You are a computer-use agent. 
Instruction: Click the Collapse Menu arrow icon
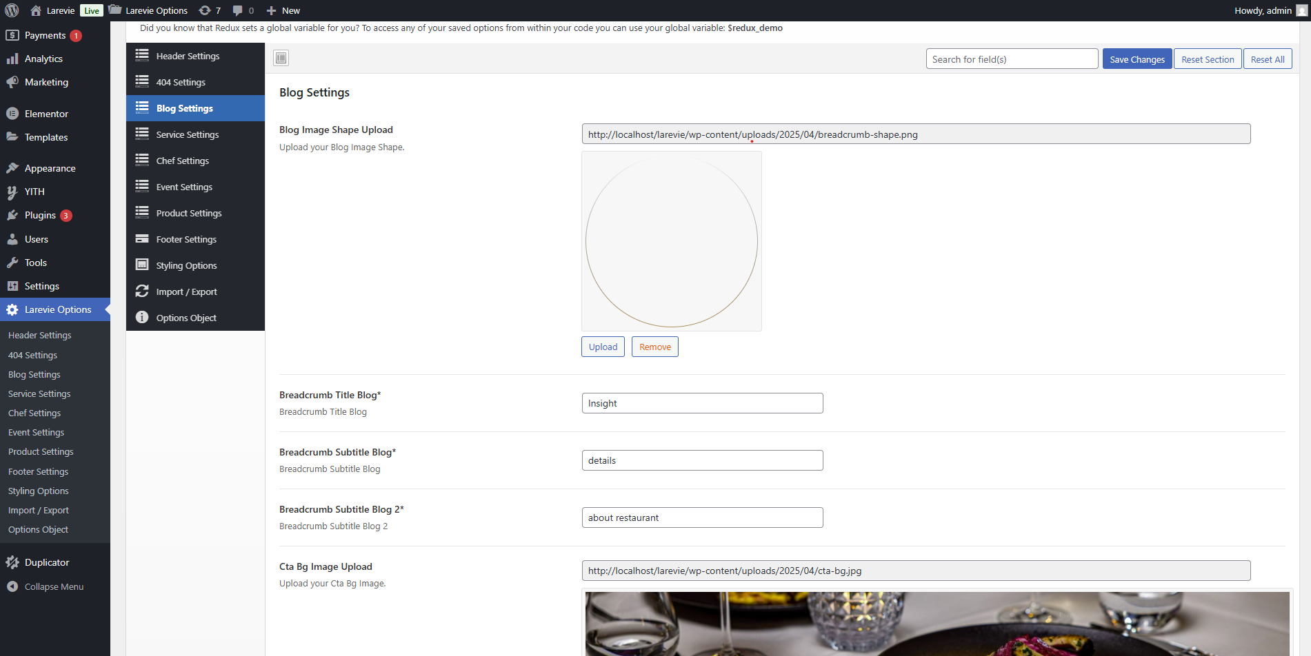[x=12, y=586]
